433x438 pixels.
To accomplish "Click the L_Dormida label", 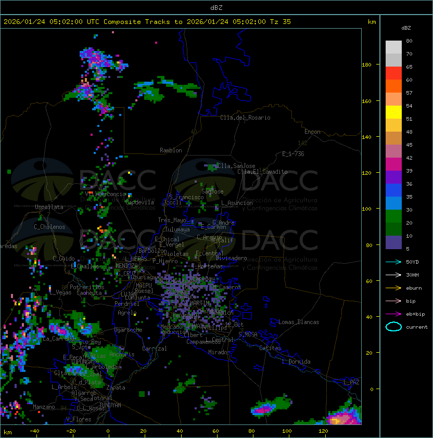I will click(296, 362).
